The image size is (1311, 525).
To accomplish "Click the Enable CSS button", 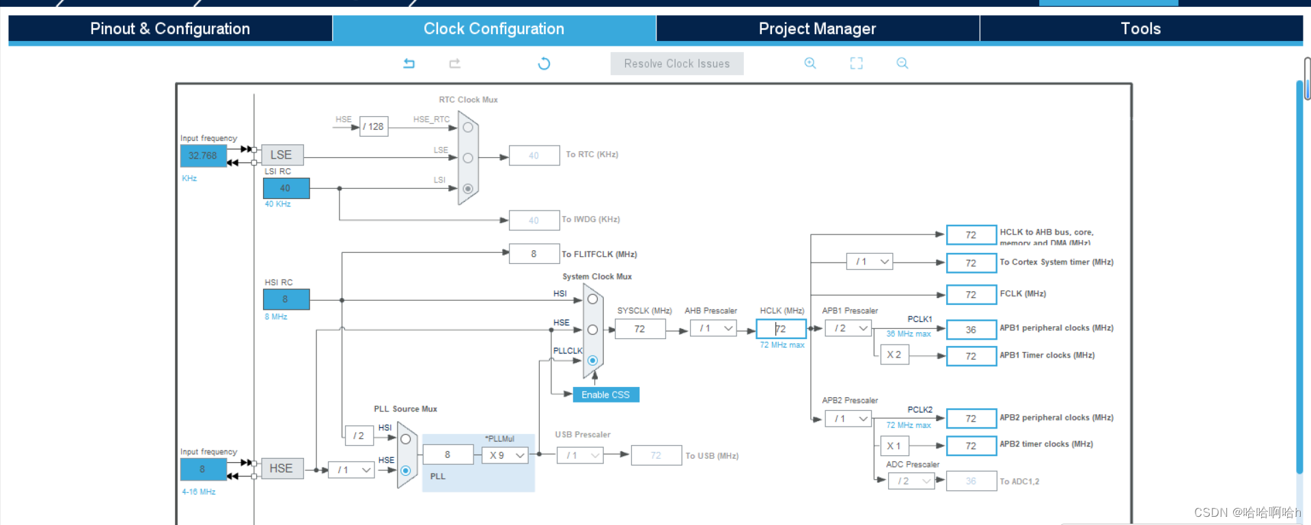I will pyautogui.click(x=605, y=395).
